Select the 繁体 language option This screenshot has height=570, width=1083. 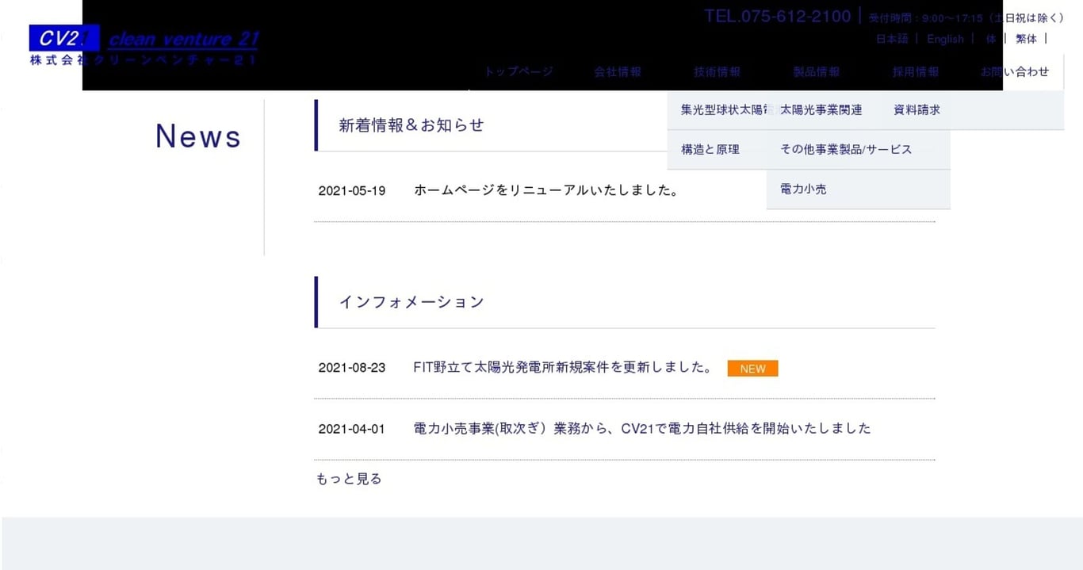click(1026, 38)
